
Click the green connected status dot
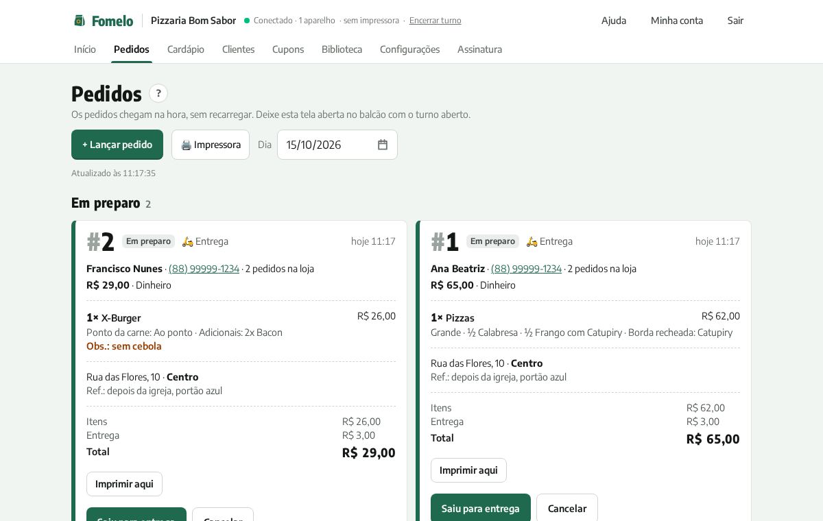pyautogui.click(x=247, y=21)
